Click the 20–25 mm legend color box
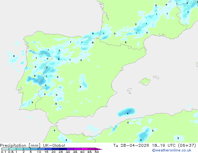198x153 pixels. point(56,149)
